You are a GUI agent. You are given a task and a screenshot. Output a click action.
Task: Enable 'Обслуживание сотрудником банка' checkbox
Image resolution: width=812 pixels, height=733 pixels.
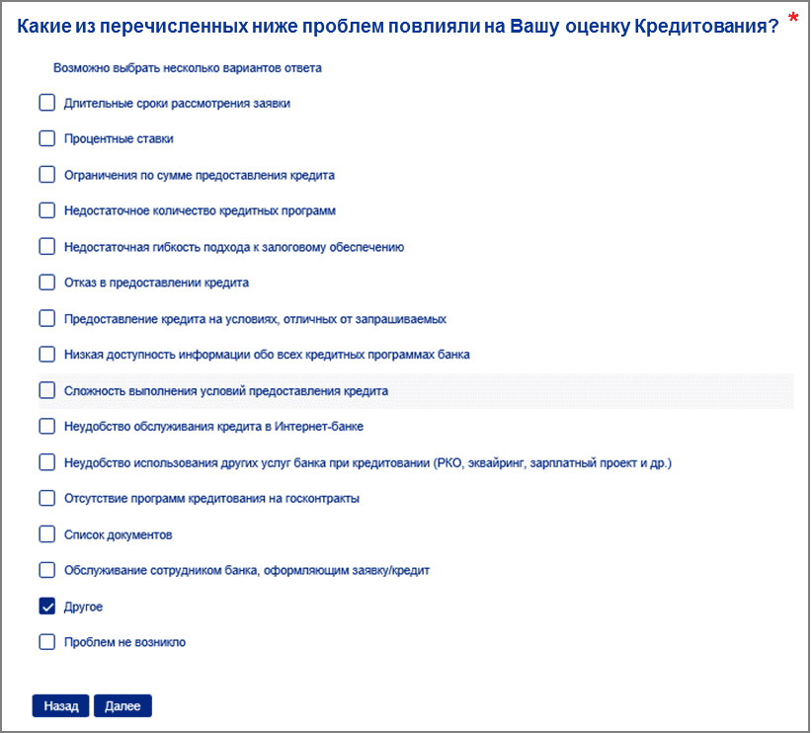point(47,570)
